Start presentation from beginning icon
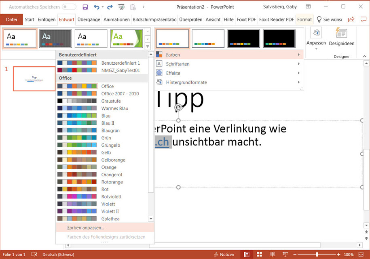The image size is (370, 259). [x=122, y=7]
